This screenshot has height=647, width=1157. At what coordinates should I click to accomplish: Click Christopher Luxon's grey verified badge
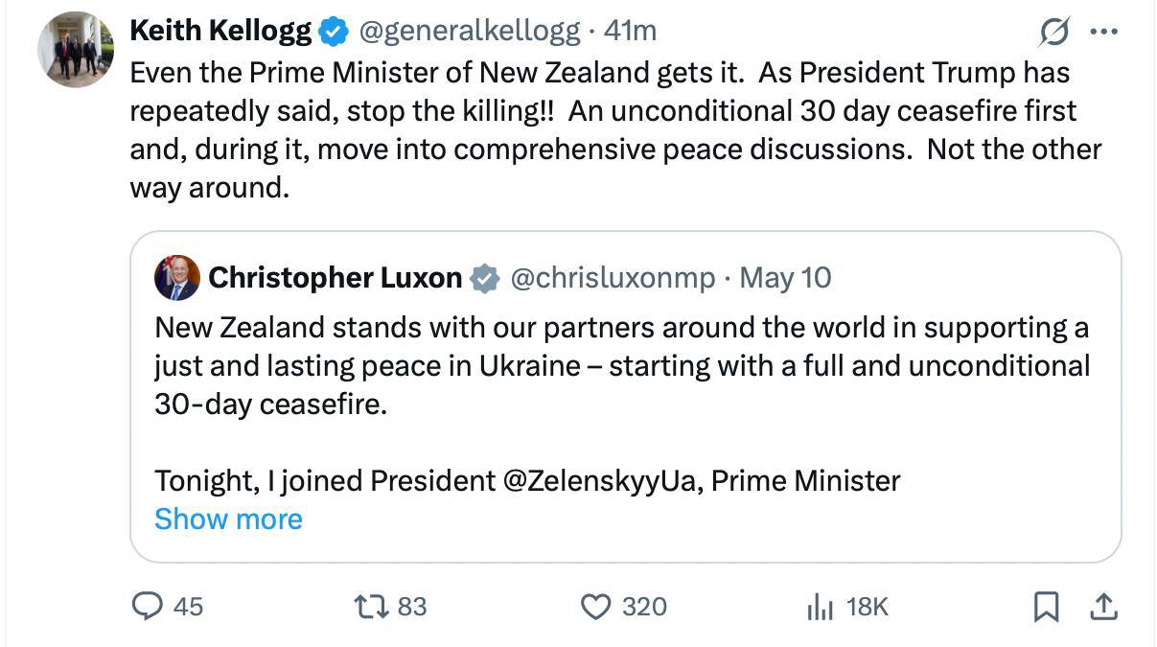click(486, 279)
